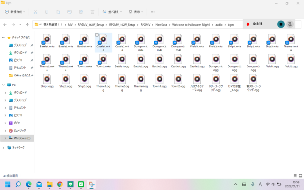Collapse the クイック アクセス tree section
This screenshot has width=304, height=190.
(3, 38)
